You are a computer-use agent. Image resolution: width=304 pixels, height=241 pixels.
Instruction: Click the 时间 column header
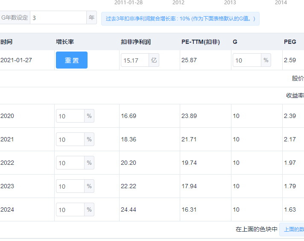(x=7, y=42)
